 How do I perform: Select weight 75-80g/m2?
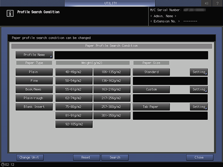click(74, 107)
